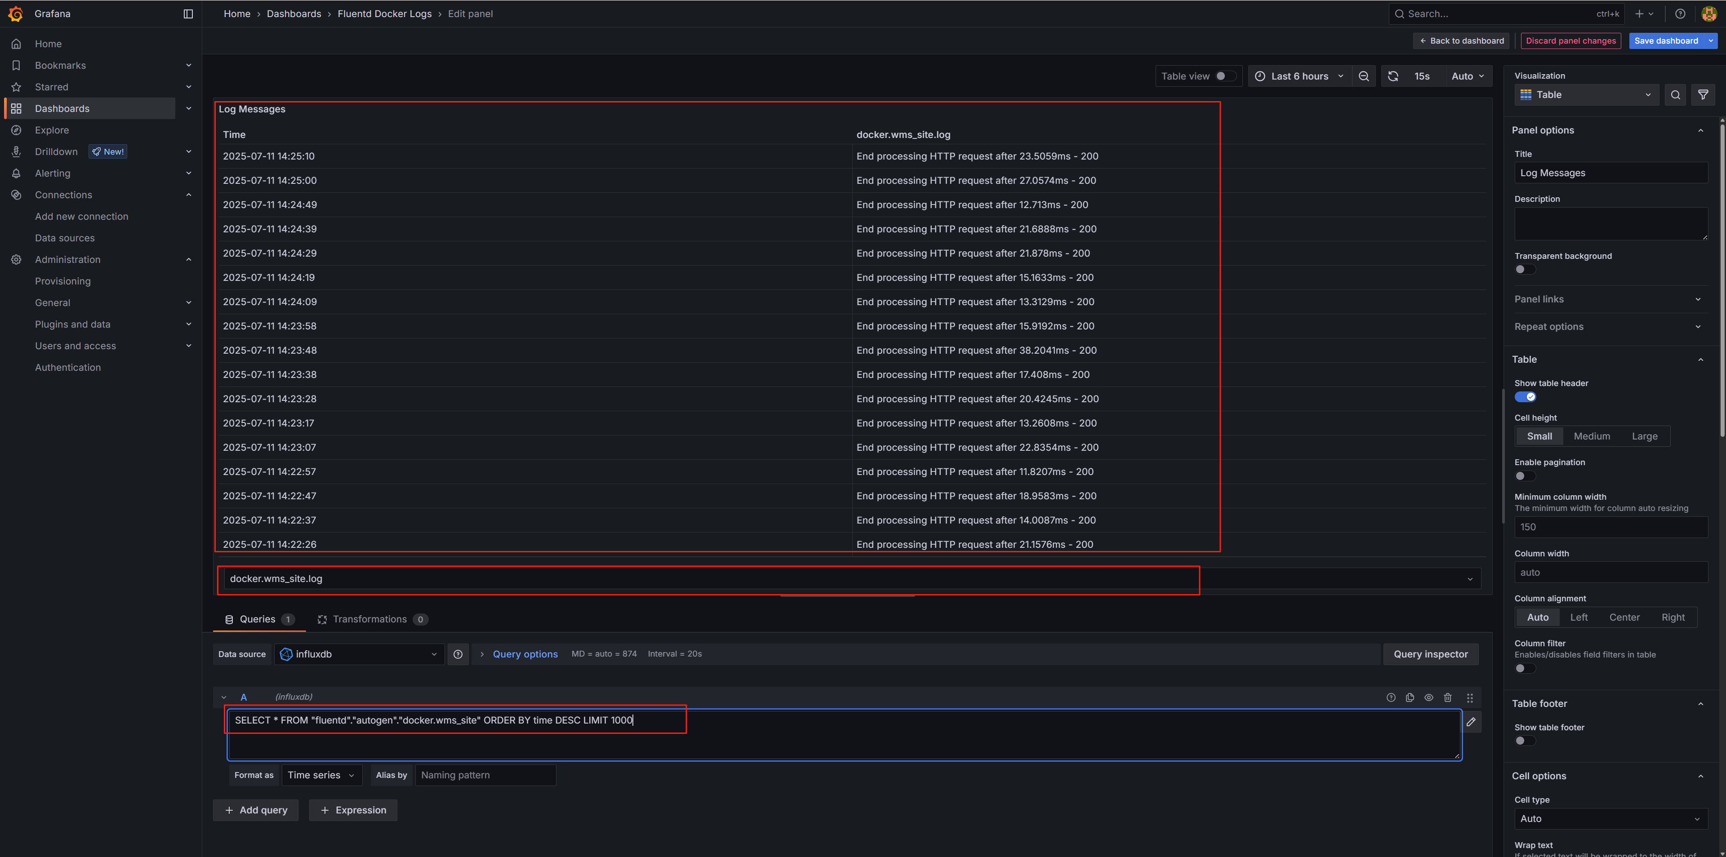Duplicate query A using the copy icon
This screenshot has width=1726, height=857.
coord(1410,697)
